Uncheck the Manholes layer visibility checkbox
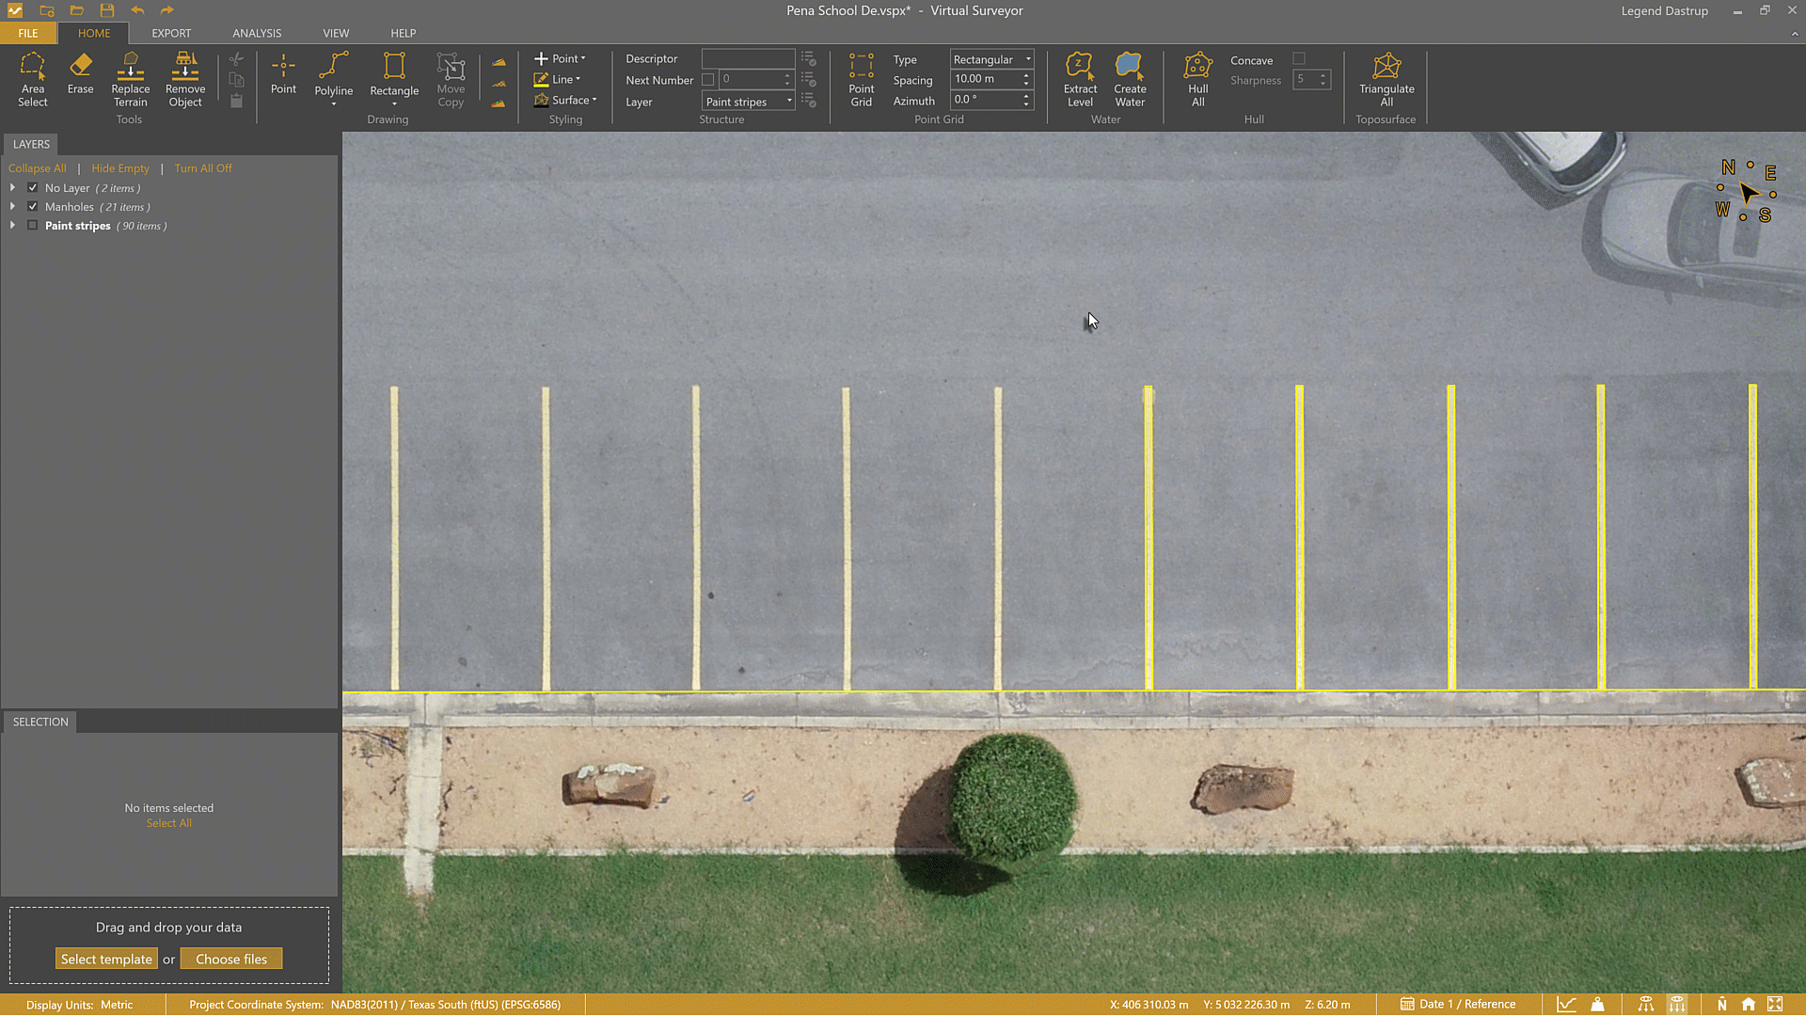Image resolution: width=1806 pixels, height=1016 pixels. 32,206
